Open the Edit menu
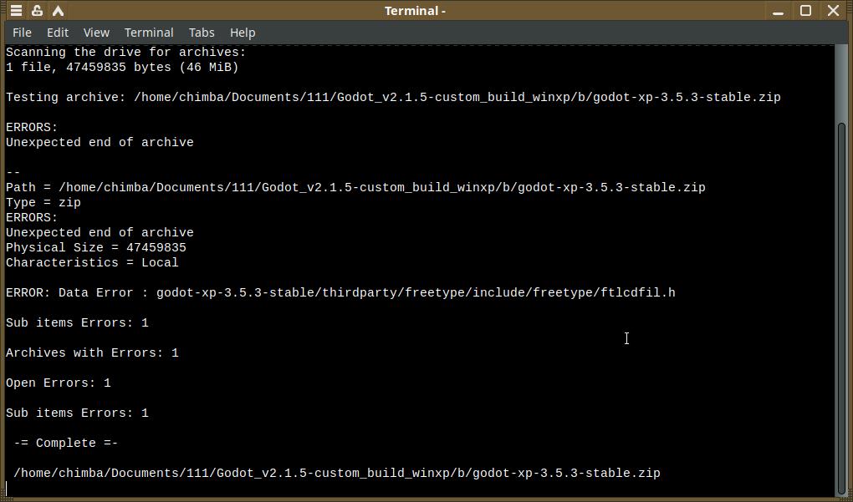Image resolution: width=853 pixels, height=502 pixels. (x=58, y=33)
